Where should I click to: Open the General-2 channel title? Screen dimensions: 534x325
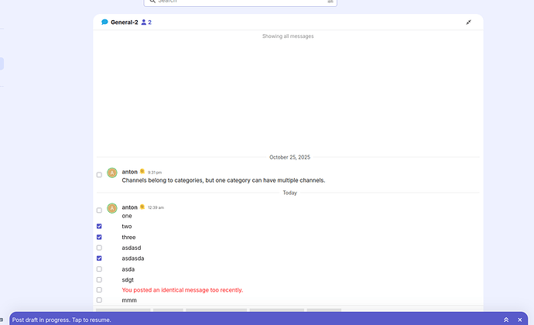[x=125, y=22]
